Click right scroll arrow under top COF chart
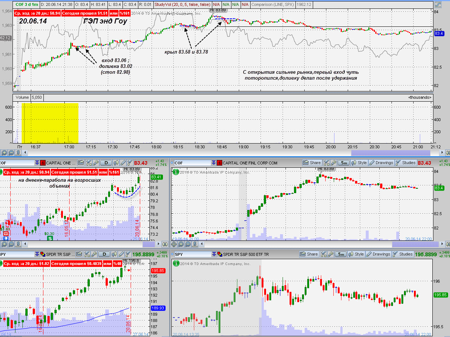The width and height of the screenshot is (450, 337). tap(442, 152)
